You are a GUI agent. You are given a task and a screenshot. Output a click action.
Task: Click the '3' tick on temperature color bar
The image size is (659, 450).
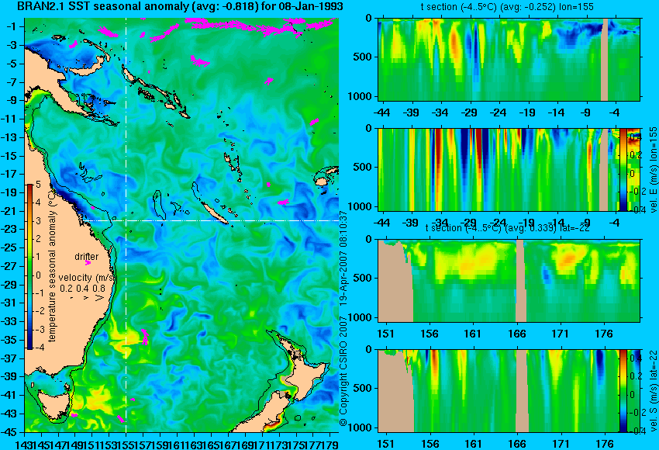38,220
